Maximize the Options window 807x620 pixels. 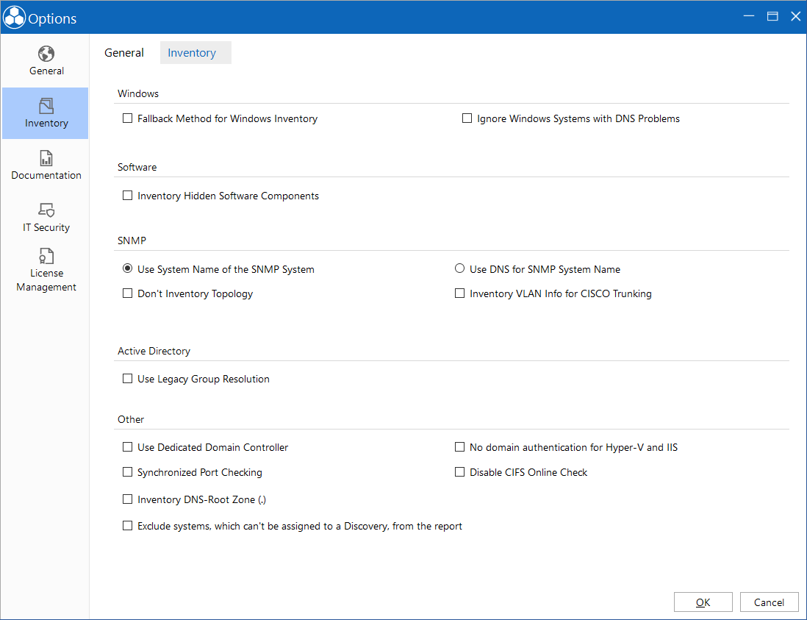coord(772,16)
